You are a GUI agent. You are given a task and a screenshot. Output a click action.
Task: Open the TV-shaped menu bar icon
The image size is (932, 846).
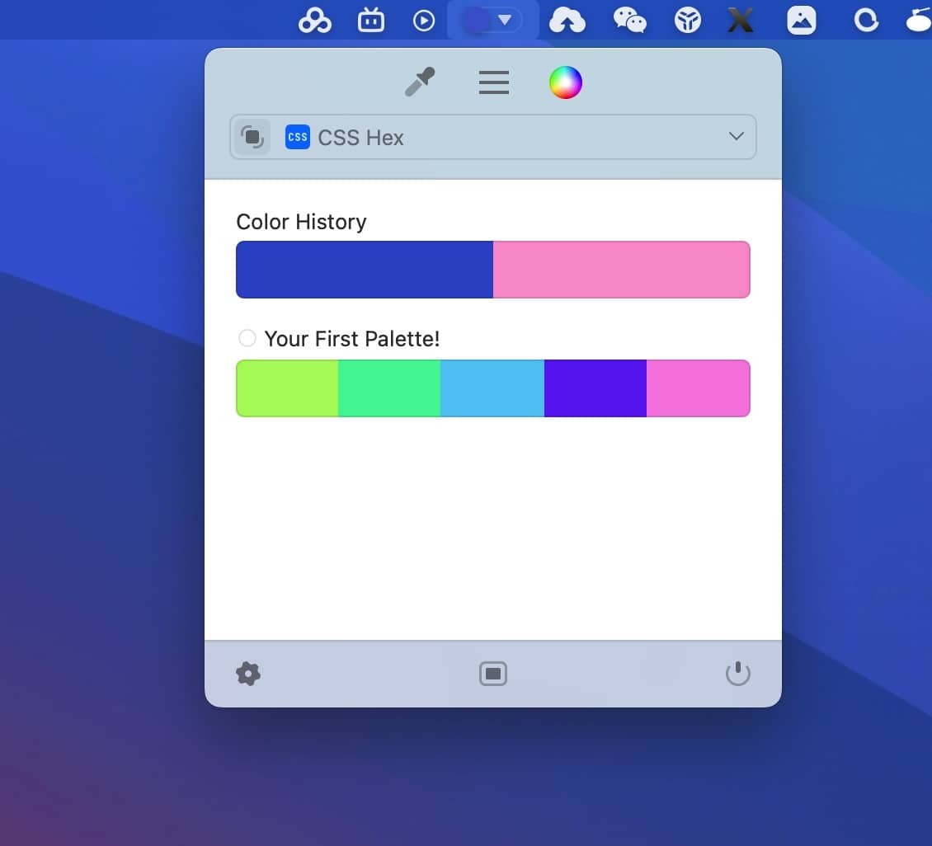coord(371,21)
